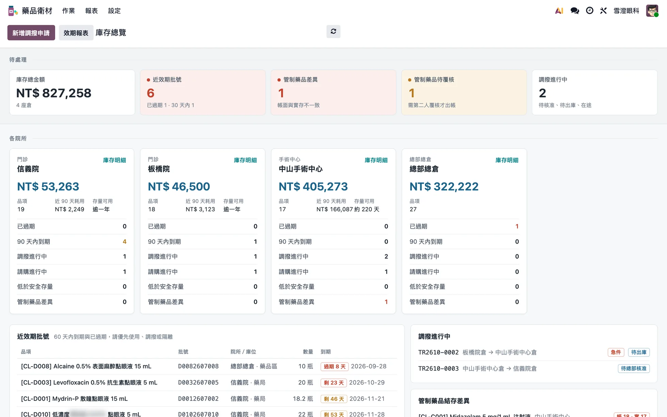Open the 設定 menu

(114, 11)
